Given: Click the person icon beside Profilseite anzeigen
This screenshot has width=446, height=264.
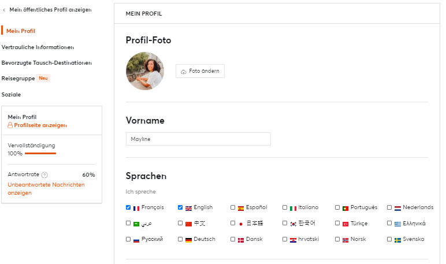Looking at the screenshot, I should coord(10,125).
